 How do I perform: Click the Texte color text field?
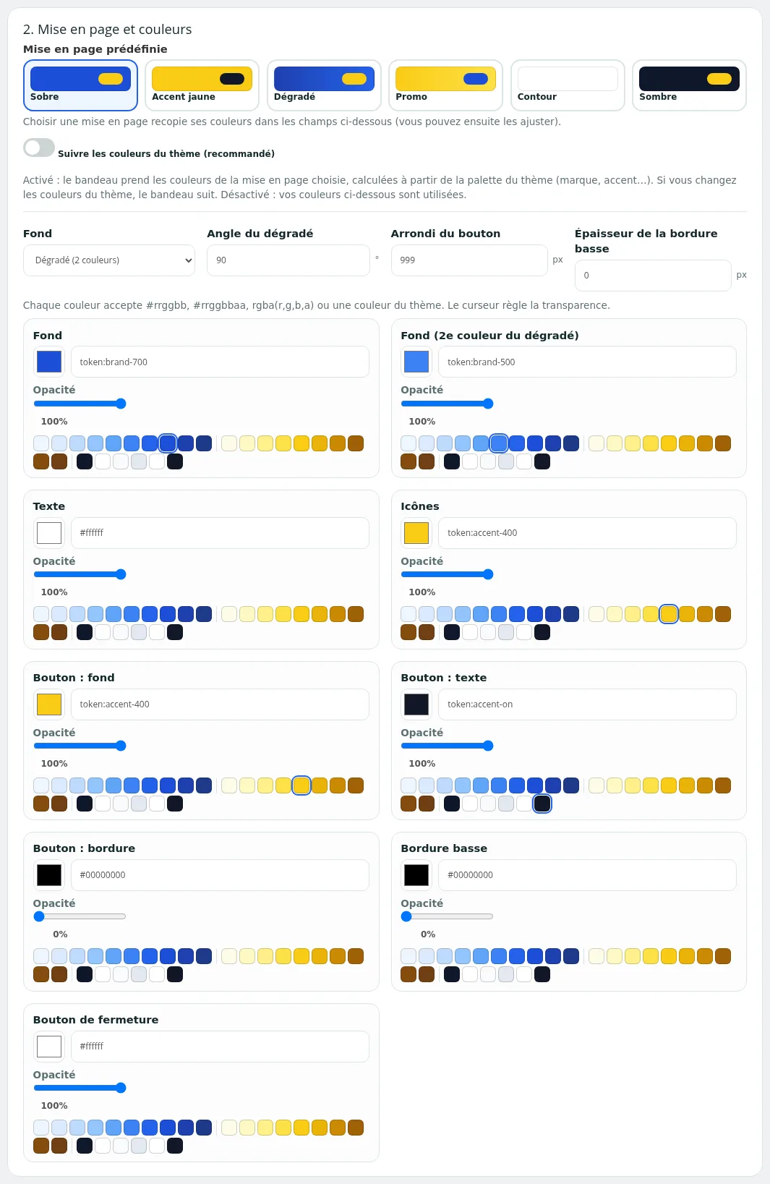pyautogui.click(x=220, y=533)
